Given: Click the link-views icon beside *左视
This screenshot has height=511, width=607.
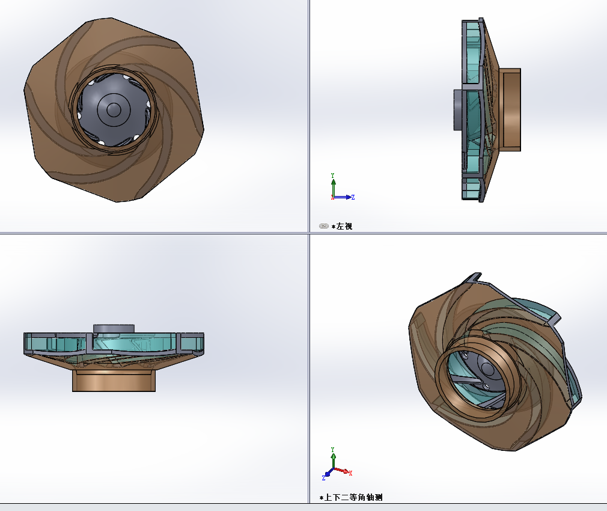Looking at the screenshot, I should click(x=323, y=226).
